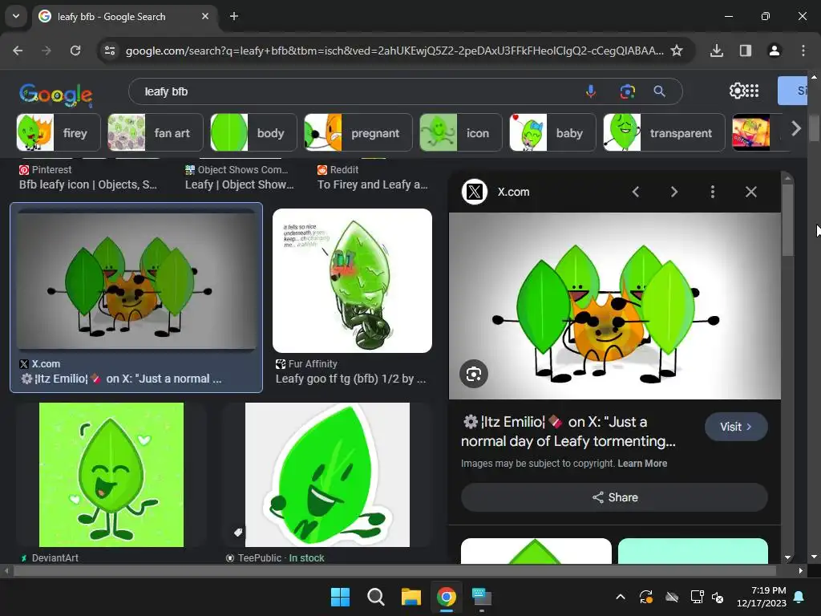Open notification bell in tray

(799, 597)
